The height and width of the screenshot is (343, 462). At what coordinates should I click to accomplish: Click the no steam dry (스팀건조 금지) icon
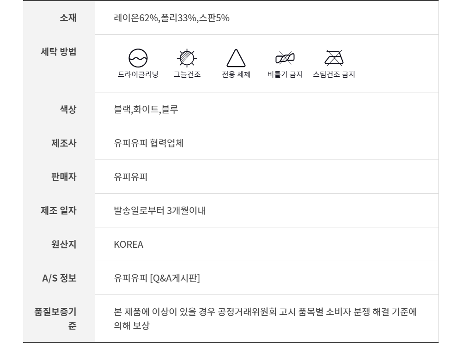pyautogui.click(x=334, y=58)
